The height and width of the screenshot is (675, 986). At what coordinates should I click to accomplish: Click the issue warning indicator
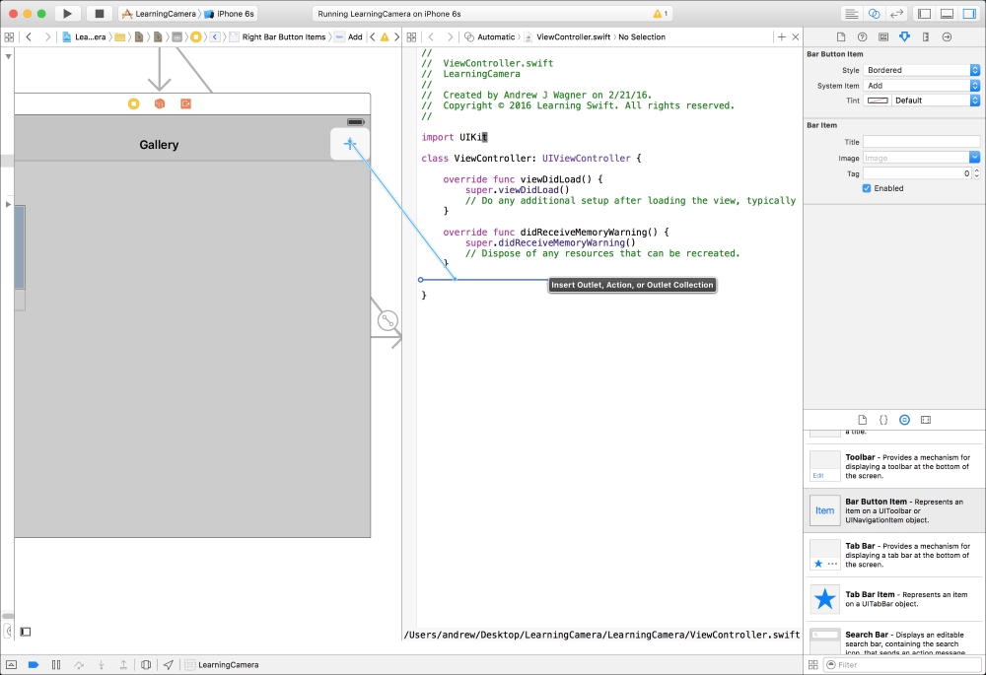pyautogui.click(x=661, y=14)
